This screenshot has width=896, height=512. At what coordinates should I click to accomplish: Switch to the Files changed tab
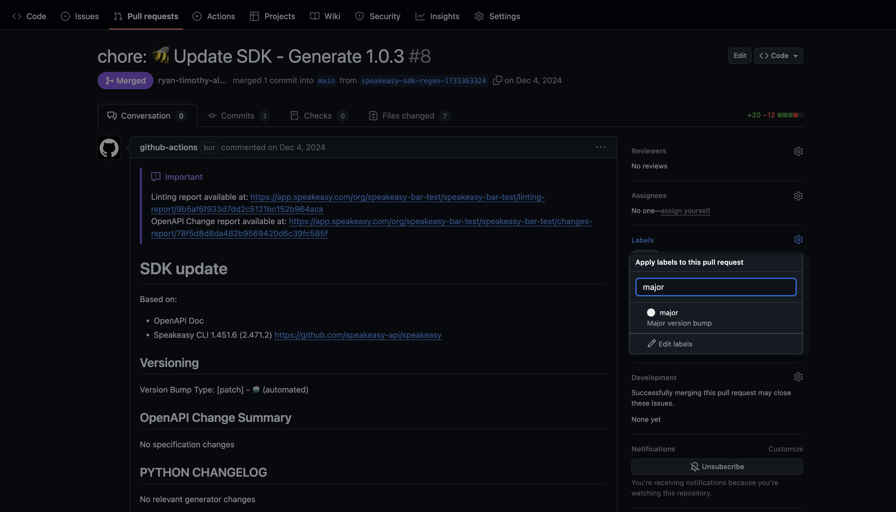(x=408, y=116)
